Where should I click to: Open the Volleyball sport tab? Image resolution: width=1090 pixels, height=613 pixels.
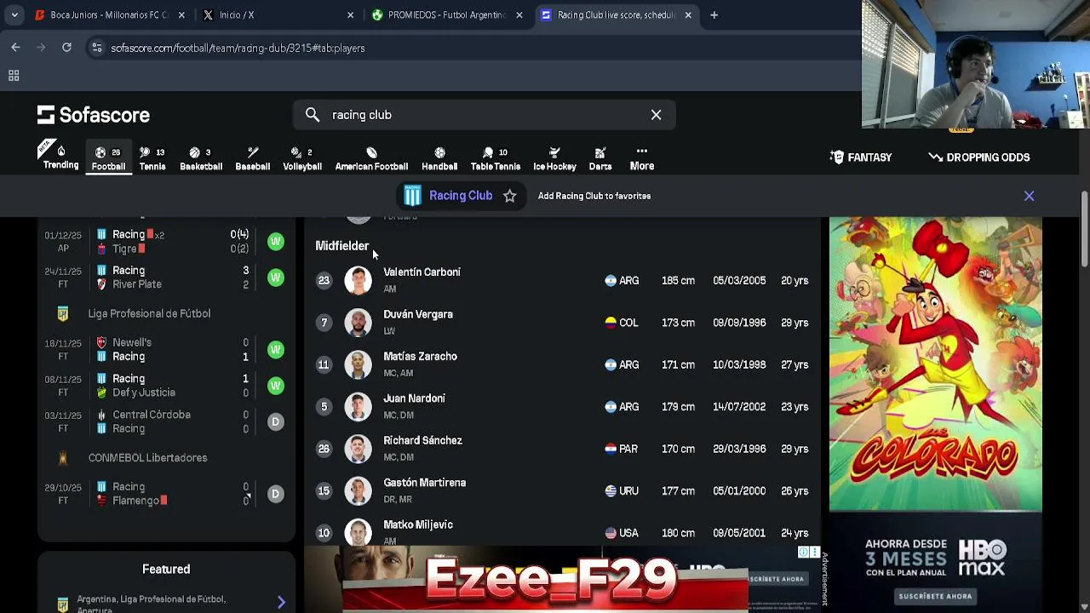pyautogui.click(x=302, y=158)
